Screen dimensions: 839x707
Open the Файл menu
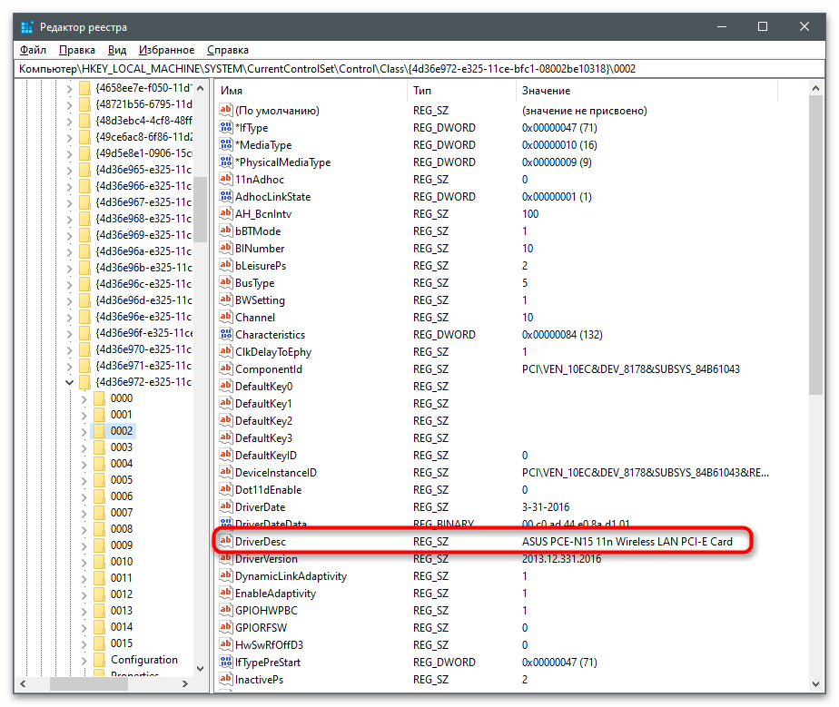tap(34, 50)
